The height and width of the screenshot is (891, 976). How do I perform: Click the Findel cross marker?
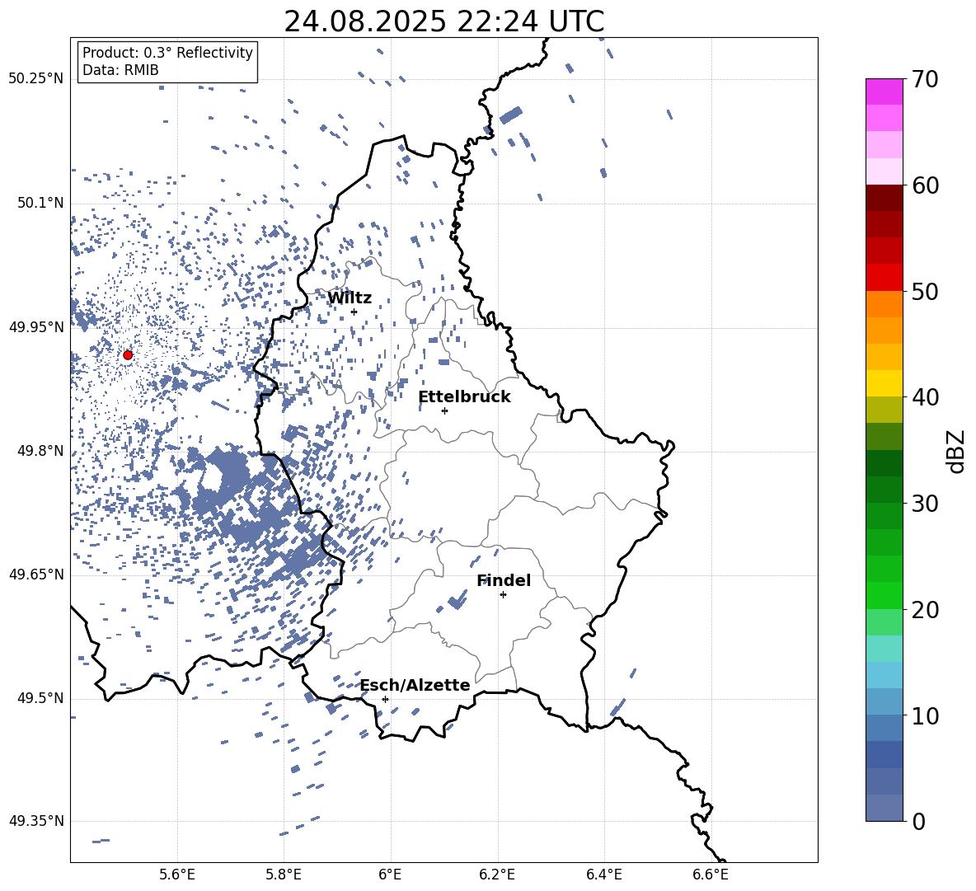coord(503,595)
